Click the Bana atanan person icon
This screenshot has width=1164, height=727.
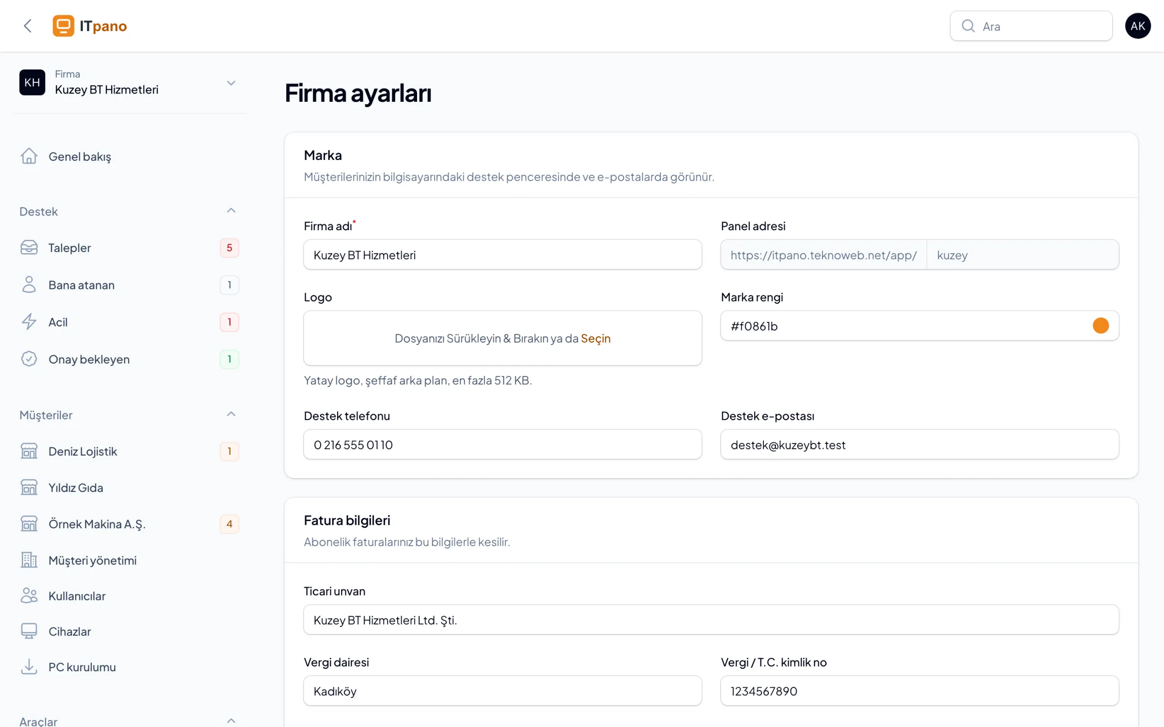pos(29,284)
